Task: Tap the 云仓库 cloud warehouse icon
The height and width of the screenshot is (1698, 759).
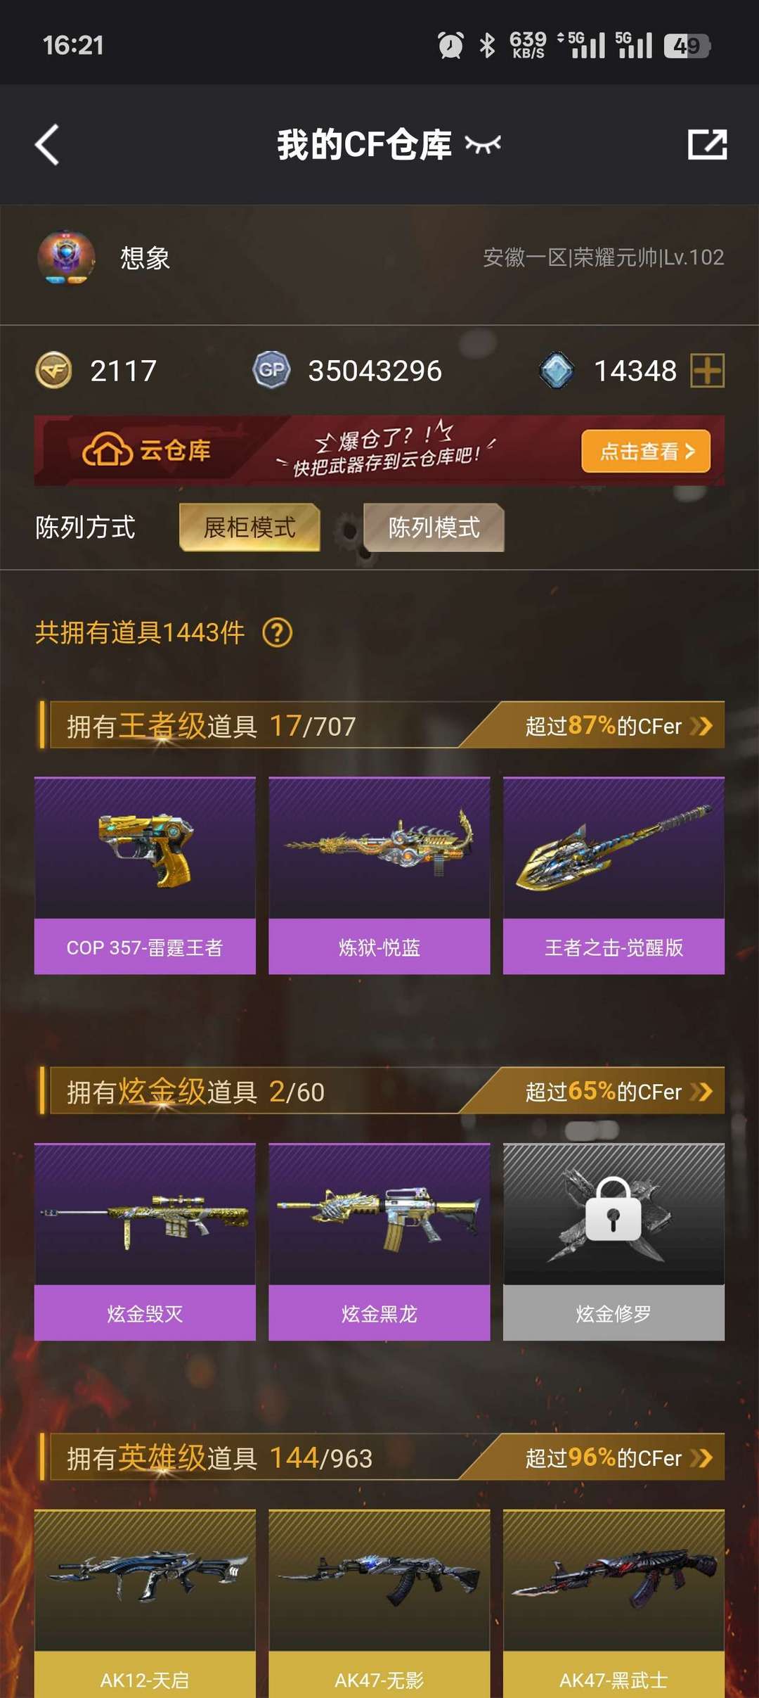Action: click(x=107, y=450)
